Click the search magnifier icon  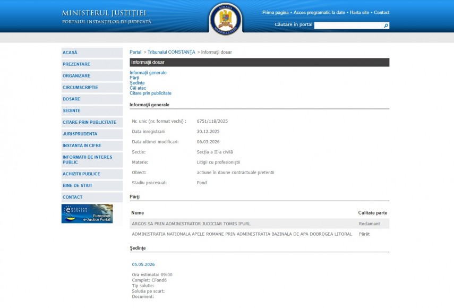coord(386,25)
